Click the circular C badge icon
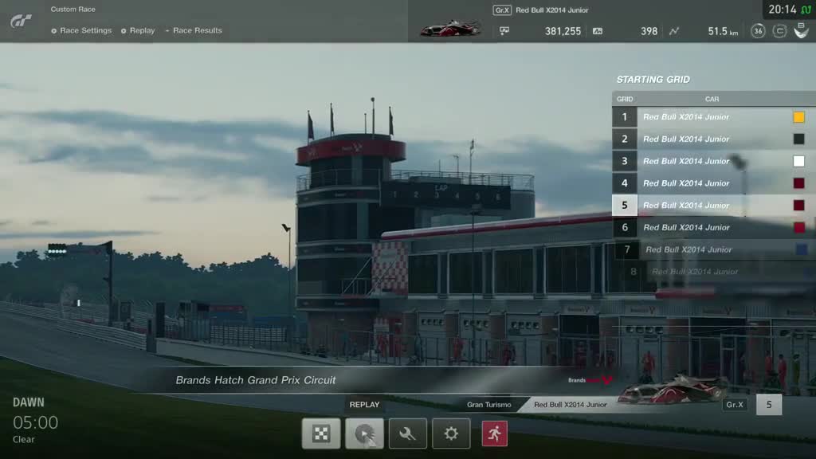 pos(779,31)
